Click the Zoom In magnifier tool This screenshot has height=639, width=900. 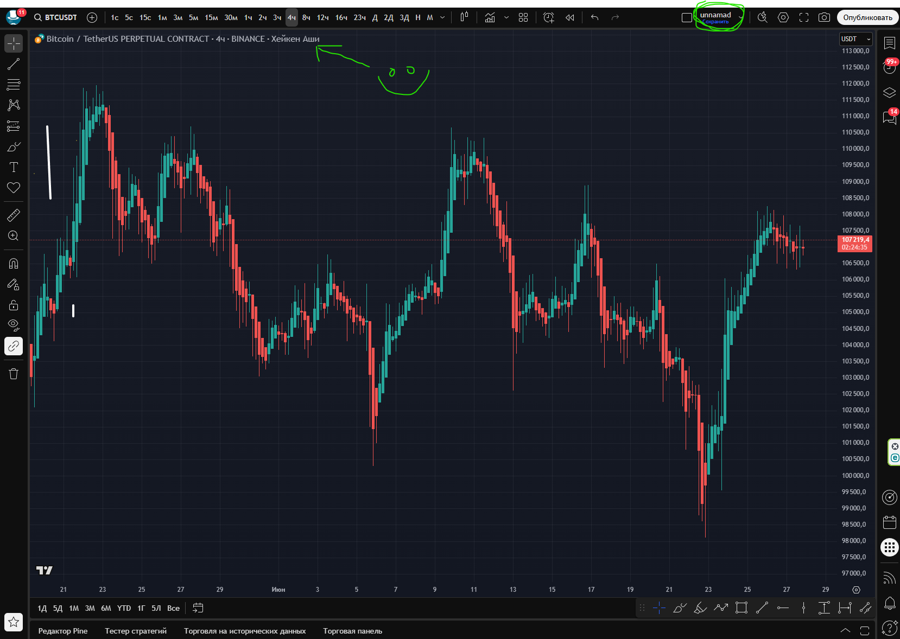[14, 236]
